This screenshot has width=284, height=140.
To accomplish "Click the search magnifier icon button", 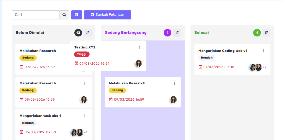I will (64, 15).
